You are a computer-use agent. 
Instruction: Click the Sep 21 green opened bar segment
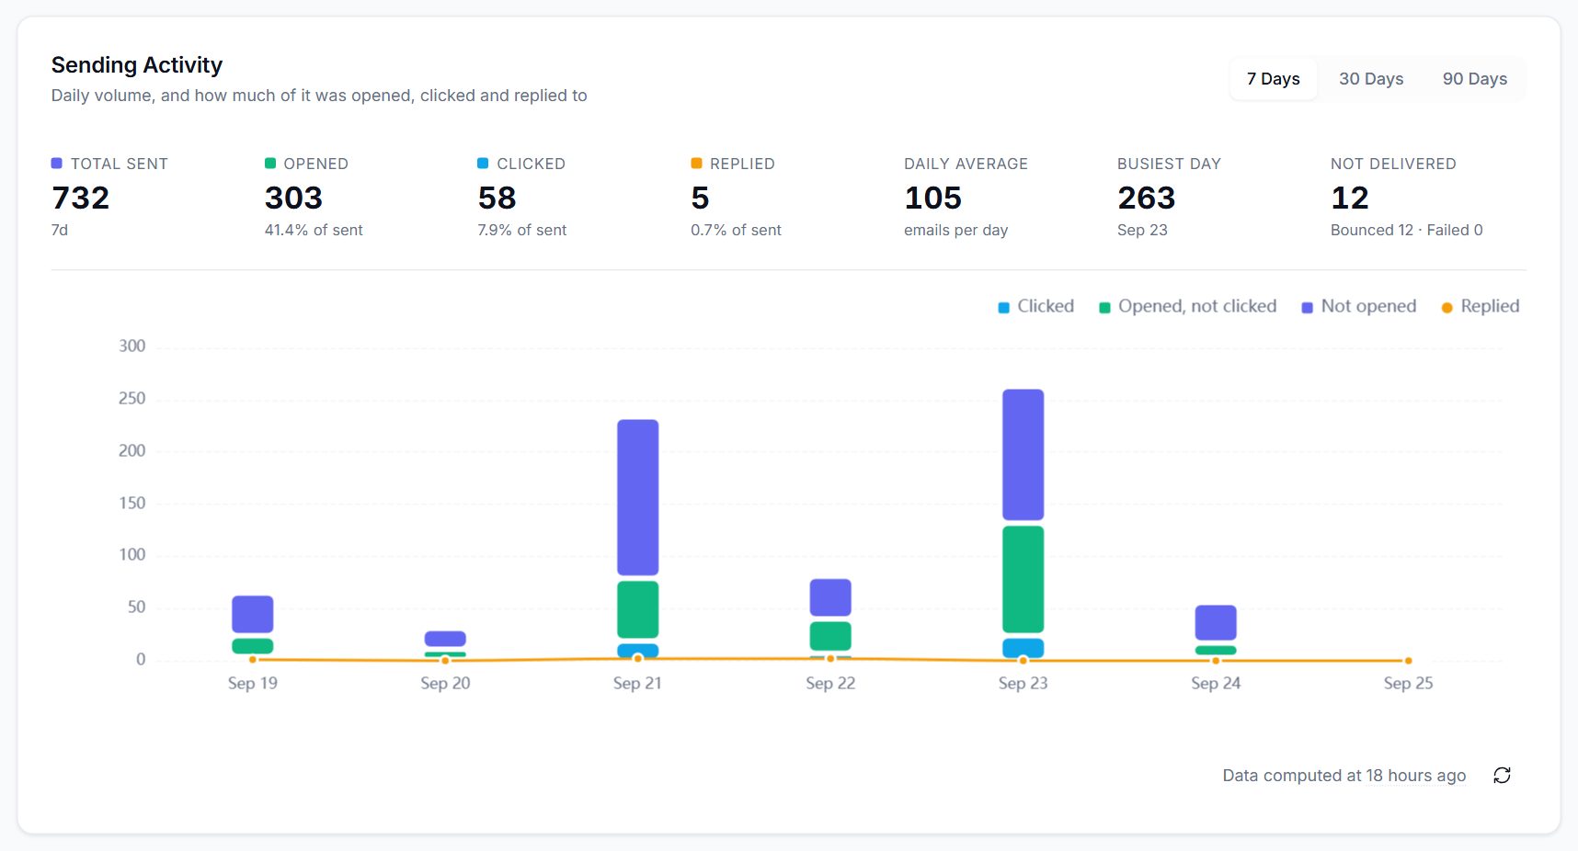637,609
